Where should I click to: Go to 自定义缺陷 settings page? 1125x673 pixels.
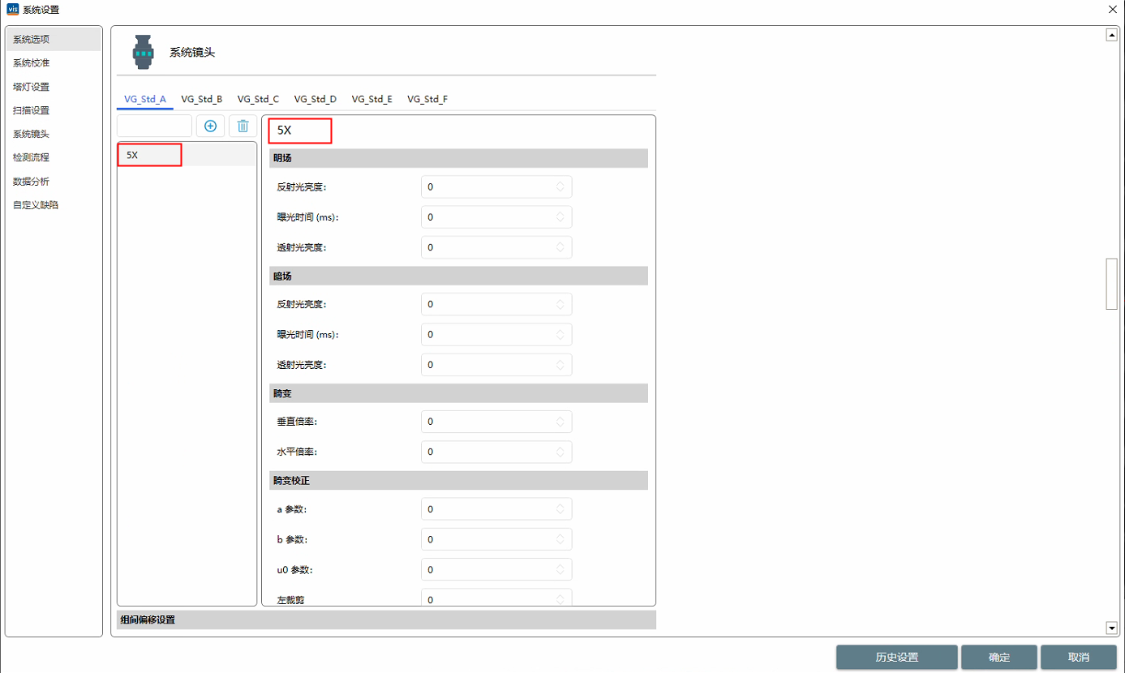coord(36,205)
